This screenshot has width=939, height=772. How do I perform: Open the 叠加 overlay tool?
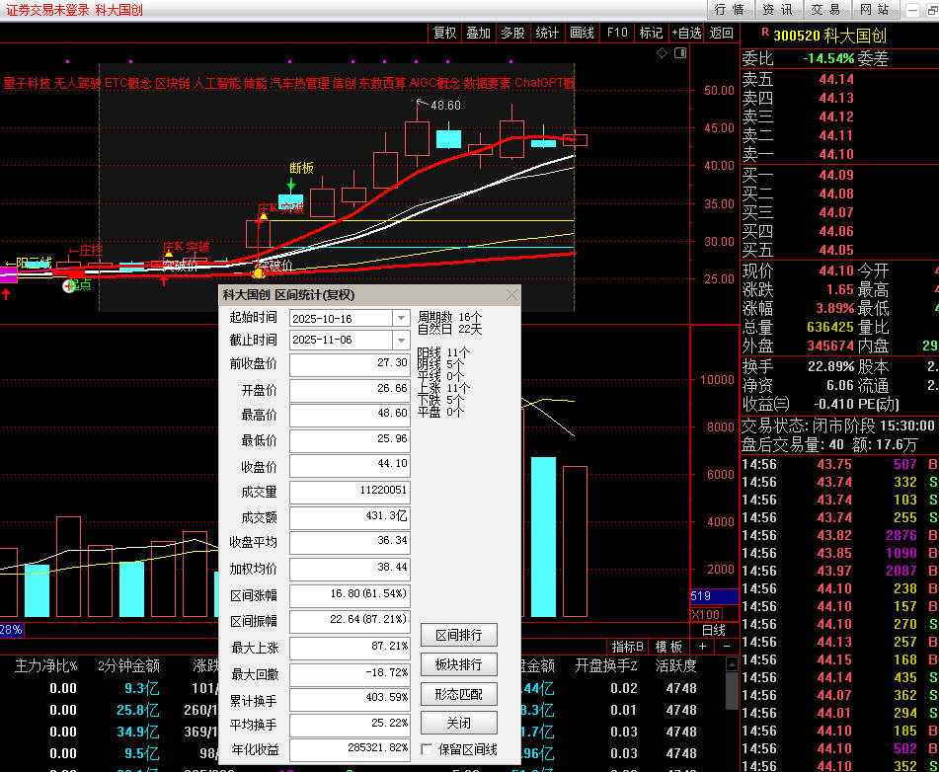point(478,33)
